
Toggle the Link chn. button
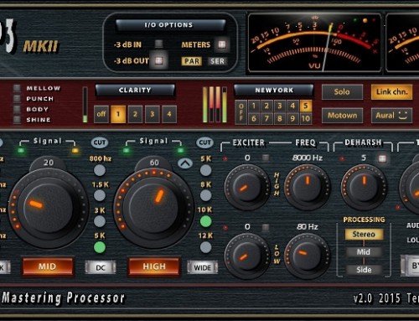click(x=391, y=92)
